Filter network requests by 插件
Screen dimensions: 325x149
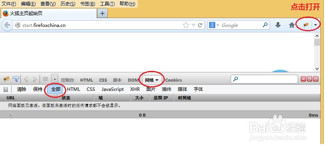pos(167,89)
